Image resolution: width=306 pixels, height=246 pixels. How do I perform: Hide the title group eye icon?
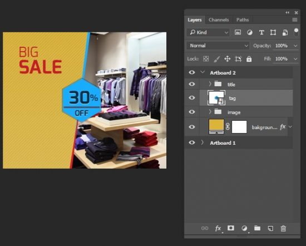192,84
